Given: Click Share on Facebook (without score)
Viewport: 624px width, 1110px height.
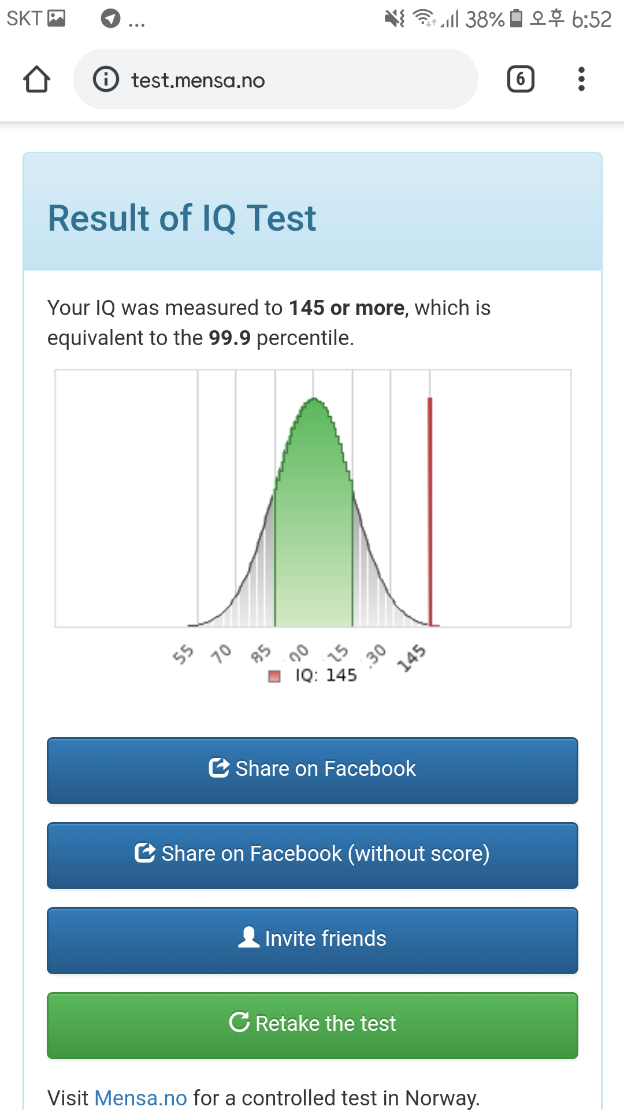Looking at the screenshot, I should coord(313,856).
